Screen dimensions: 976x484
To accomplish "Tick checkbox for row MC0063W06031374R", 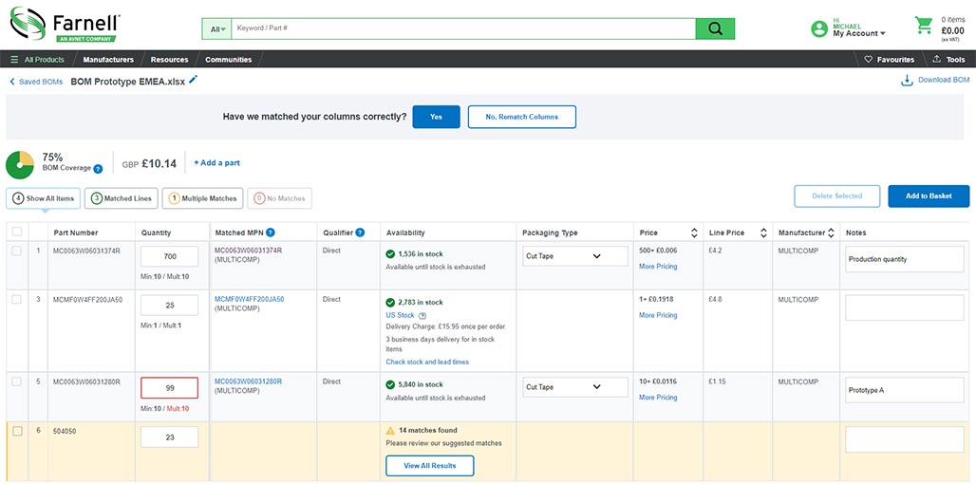I will pyautogui.click(x=17, y=251).
